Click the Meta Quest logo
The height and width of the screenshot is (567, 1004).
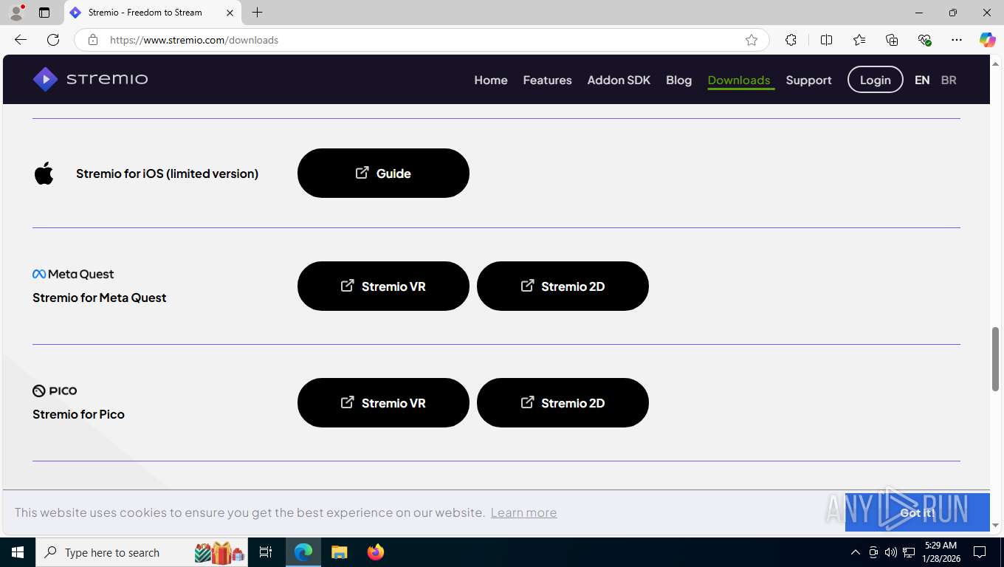(73, 274)
